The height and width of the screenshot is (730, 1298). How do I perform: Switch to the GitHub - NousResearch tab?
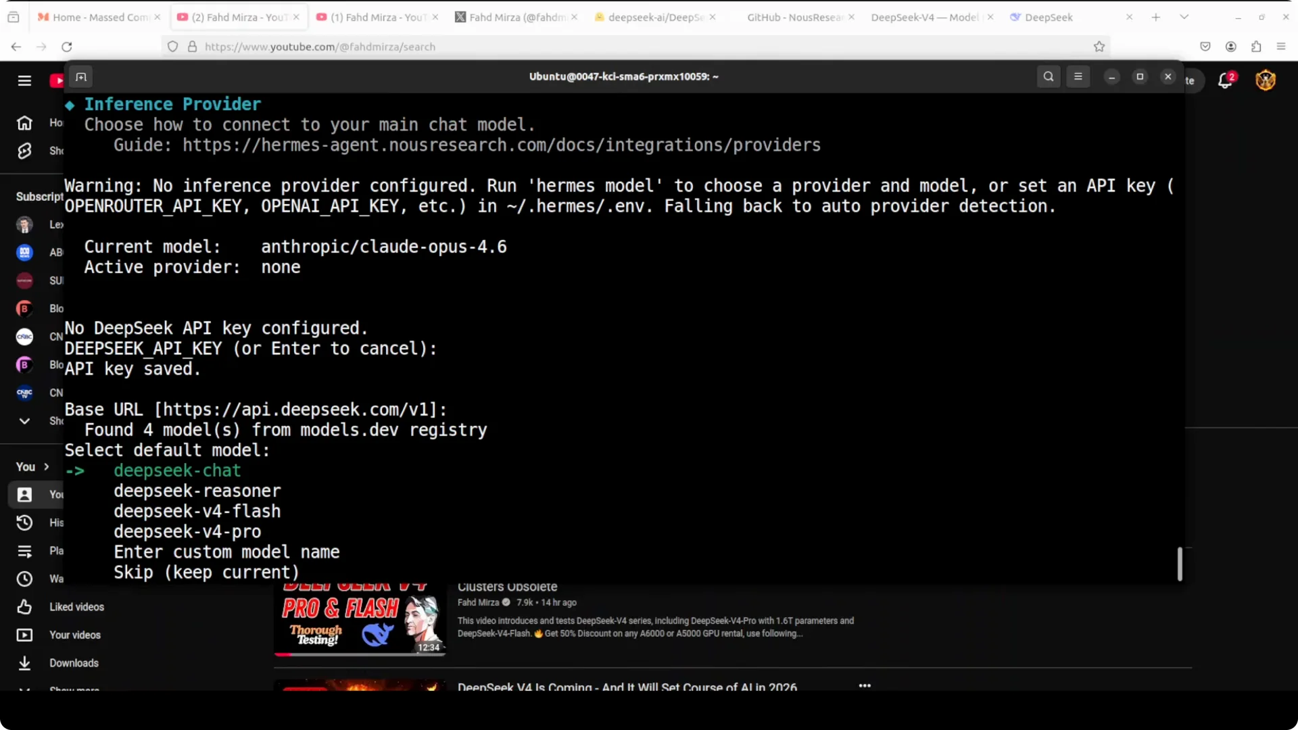pos(794,17)
